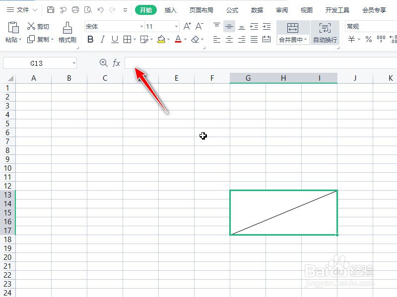Image resolution: width=397 pixels, height=297 pixels.
Task: Click the Undo arrow
Action: click(x=100, y=10)
